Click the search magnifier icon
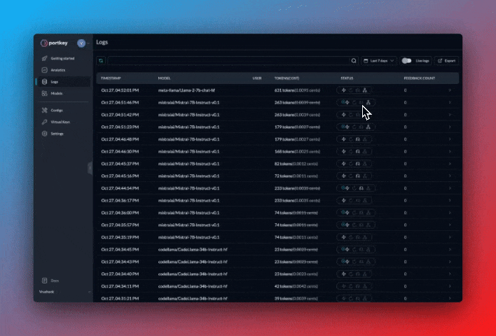Image resolution: width=496 pixels, height=336 pixels. [x=354, y=61]
